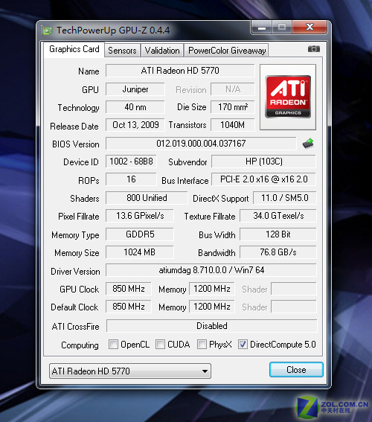Open the Validation tab
This screenshot has height=422, width=372.
(162, 51)
